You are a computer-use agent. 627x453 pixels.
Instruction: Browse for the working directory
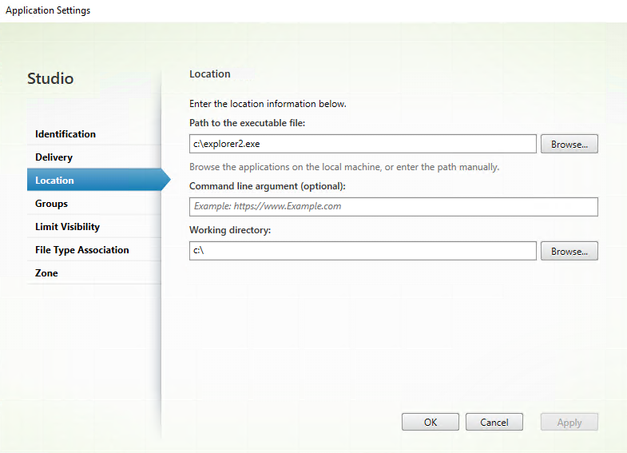pyautogui.click(x=569, y=251)
